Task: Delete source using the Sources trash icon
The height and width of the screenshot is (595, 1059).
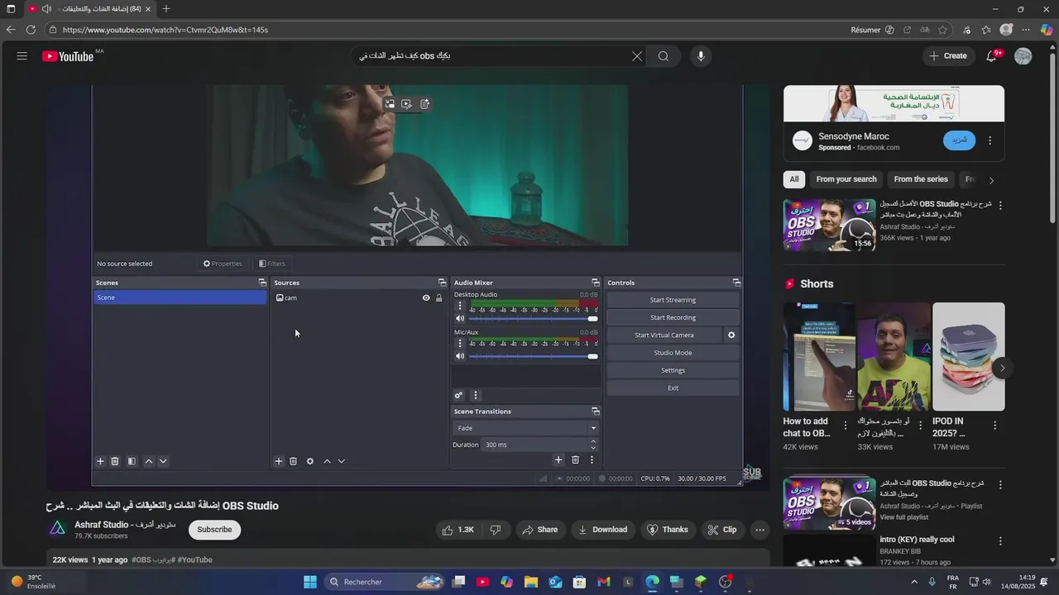Action: (293, 461)
